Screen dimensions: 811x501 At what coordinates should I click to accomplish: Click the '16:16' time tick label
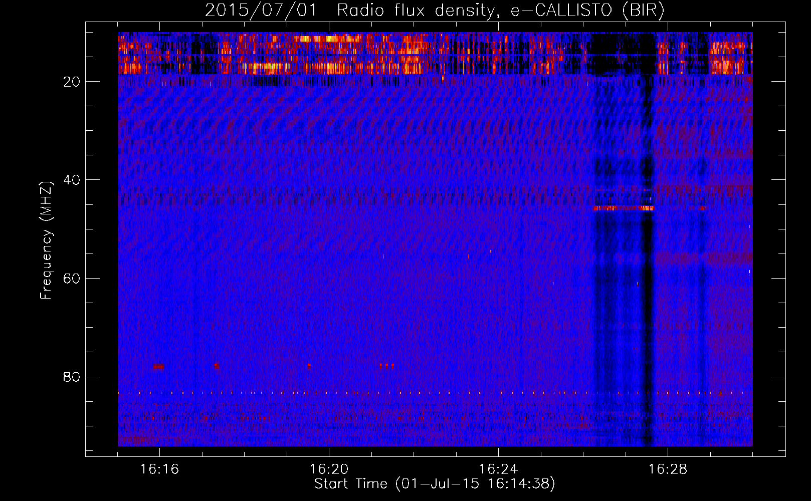coord(159,469)
